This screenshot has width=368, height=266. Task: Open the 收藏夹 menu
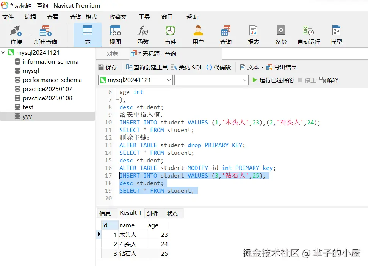[118, 17]
